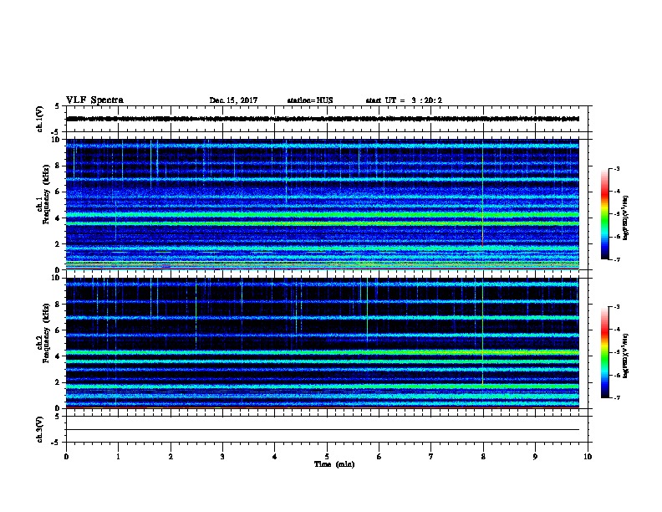Image resolution: width=662 pixels, height=512 pixels.
Task: Click the "4" tick on the time axis
Action: 275,457
